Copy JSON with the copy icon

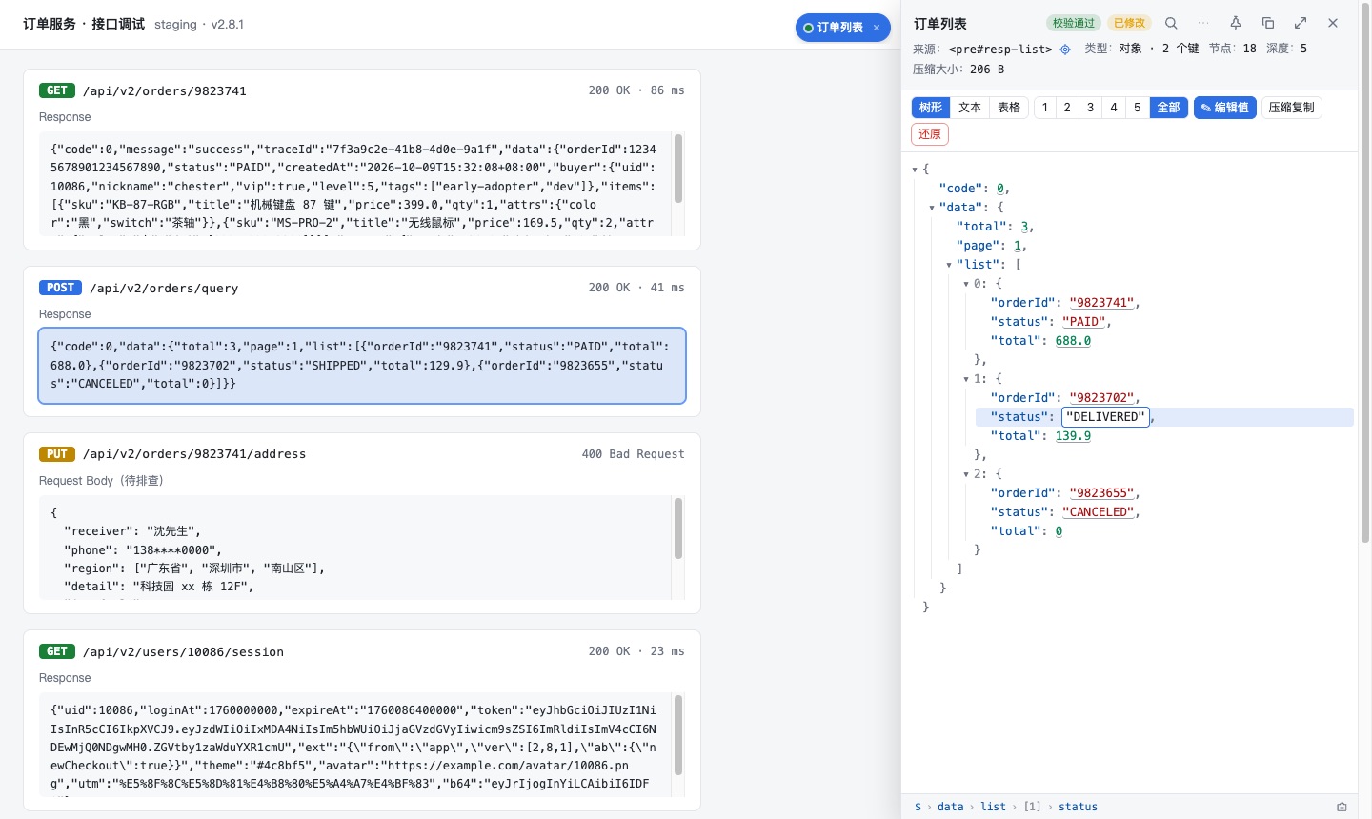[x=1268, y=23]
